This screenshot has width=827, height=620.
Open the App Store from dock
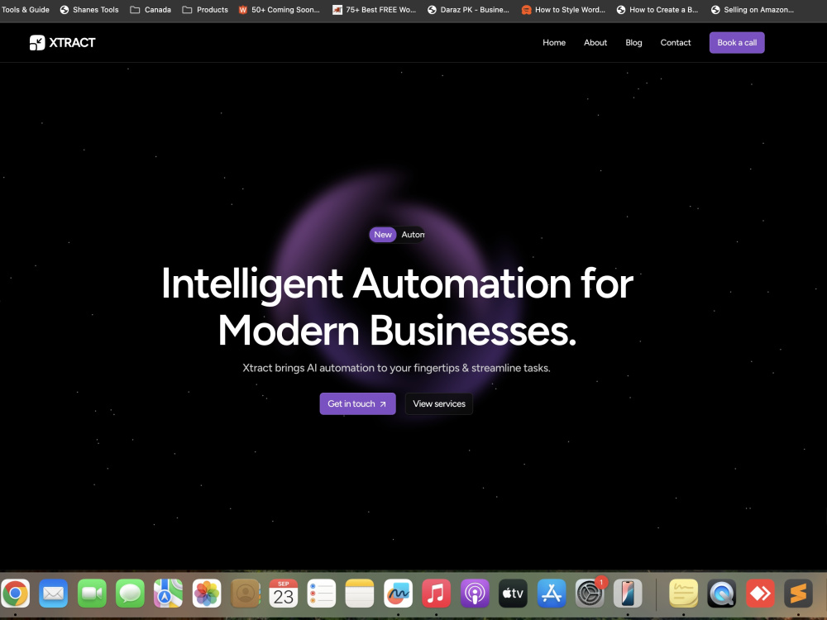point(552,593)
